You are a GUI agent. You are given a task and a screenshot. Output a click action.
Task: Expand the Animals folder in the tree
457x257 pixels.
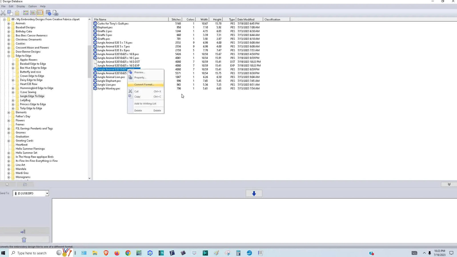click(8, 23)
